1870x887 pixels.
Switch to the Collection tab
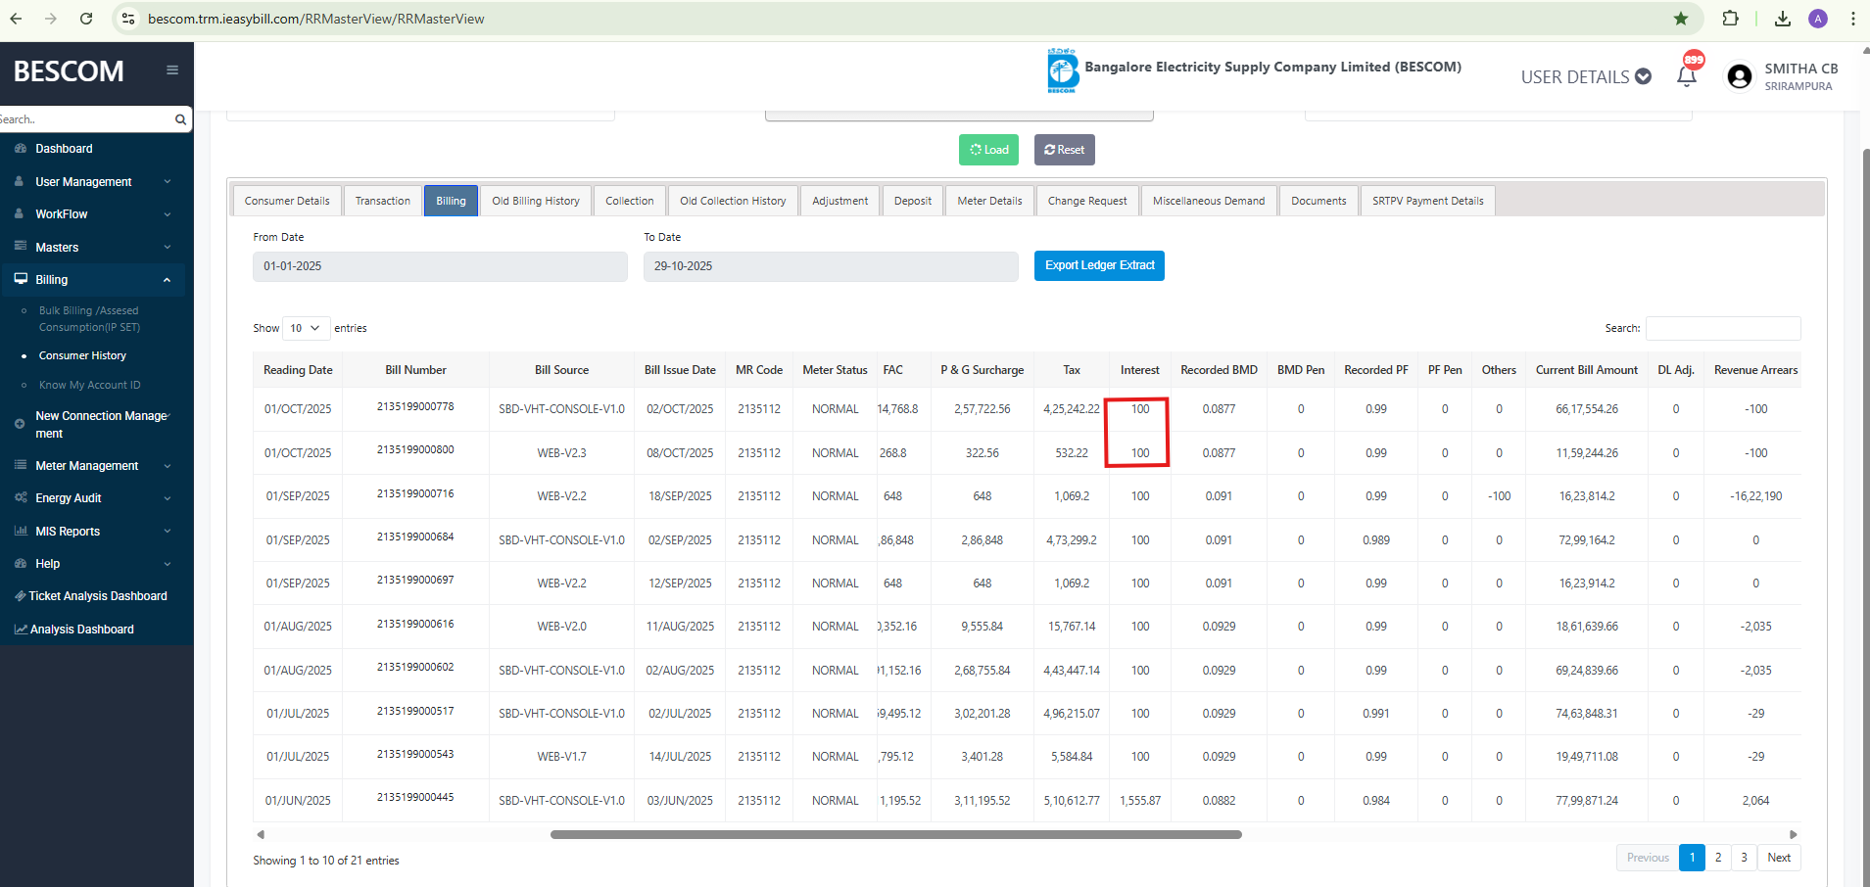tap(629, 201)
